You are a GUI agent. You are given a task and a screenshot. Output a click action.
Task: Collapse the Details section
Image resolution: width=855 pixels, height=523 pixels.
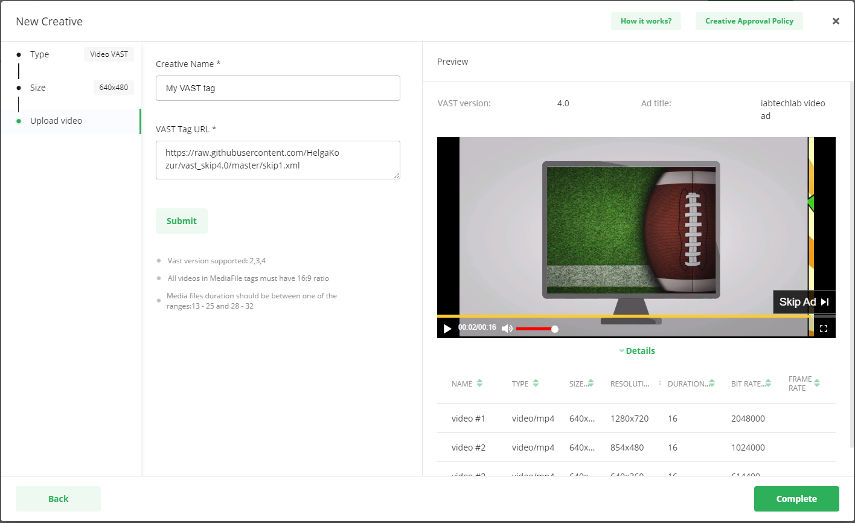pos(636,351)
